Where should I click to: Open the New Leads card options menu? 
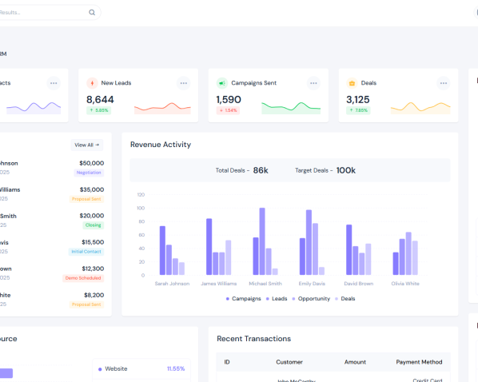[184, 83]
